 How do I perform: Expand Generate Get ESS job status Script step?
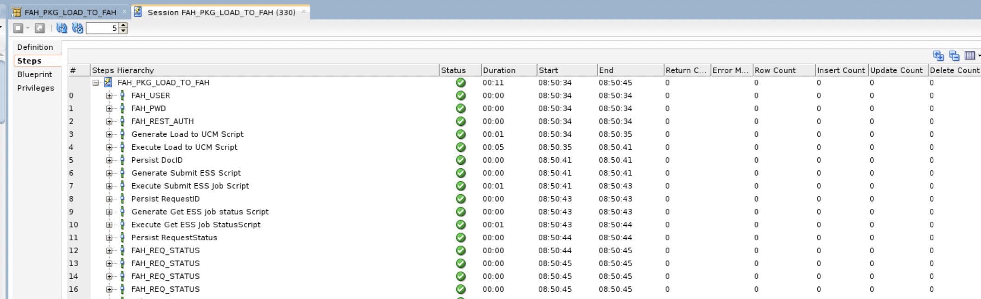(109, 212)
